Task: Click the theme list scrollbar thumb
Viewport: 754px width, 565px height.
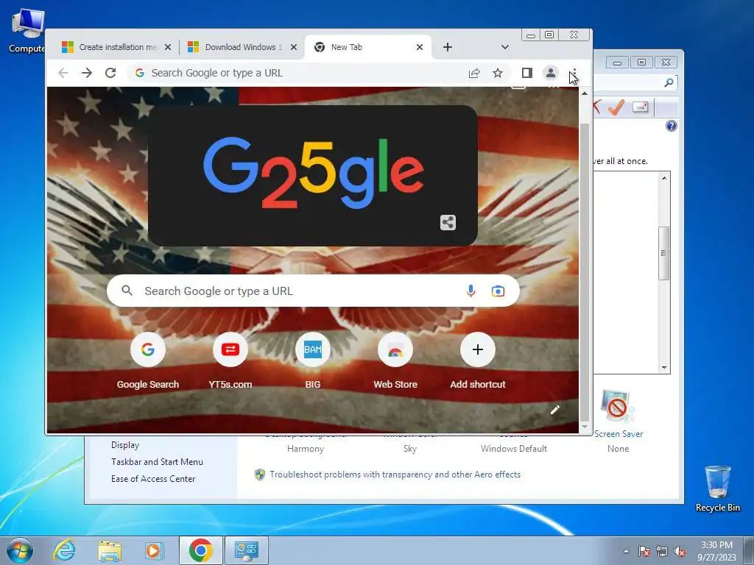Action: 664,253
